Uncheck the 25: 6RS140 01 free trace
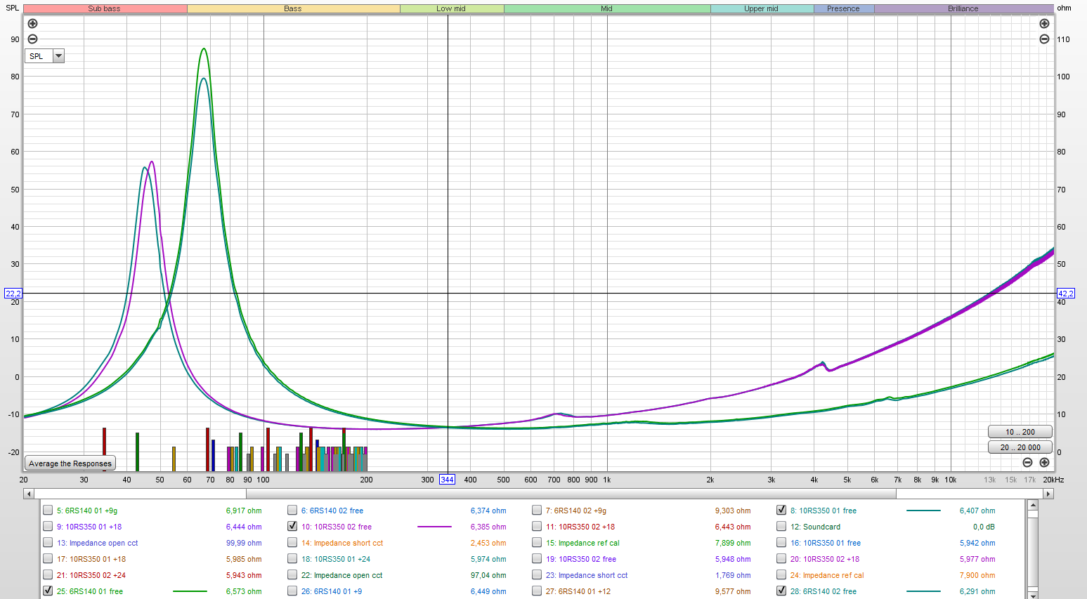This screenshot has width=1087, height=599. tap(48, 591)
